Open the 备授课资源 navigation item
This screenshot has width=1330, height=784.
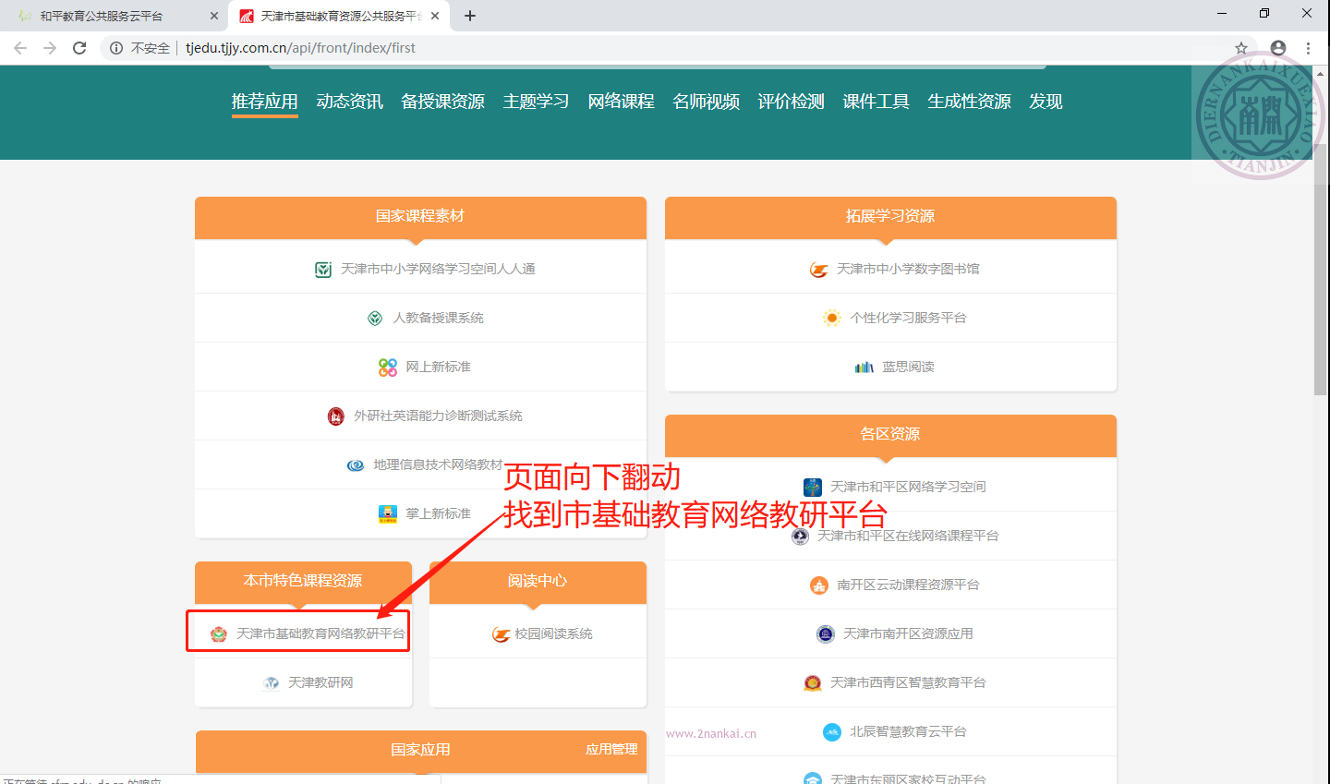click(x=443, y=102)
